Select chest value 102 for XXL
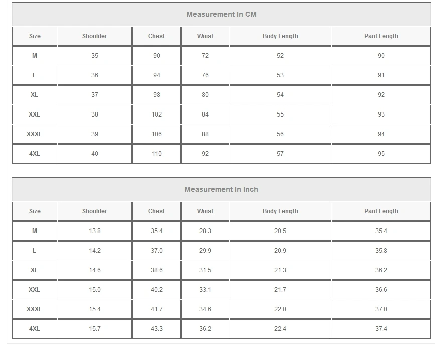Screen dimensions: 435x345 [x=157, y=114]
